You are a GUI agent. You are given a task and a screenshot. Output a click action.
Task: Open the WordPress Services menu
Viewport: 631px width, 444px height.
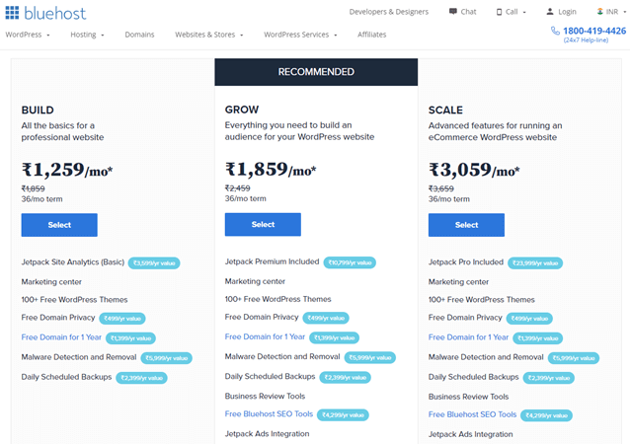click(300, 35)
